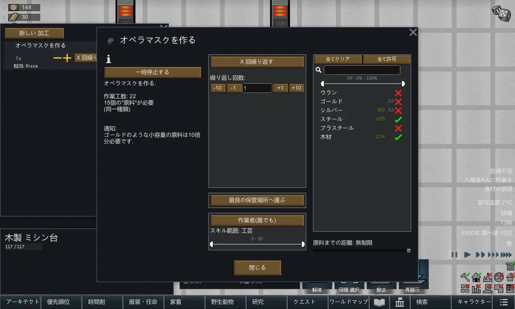Open the 作業者(誰でも) worker dropdown

tap(257, 220)
